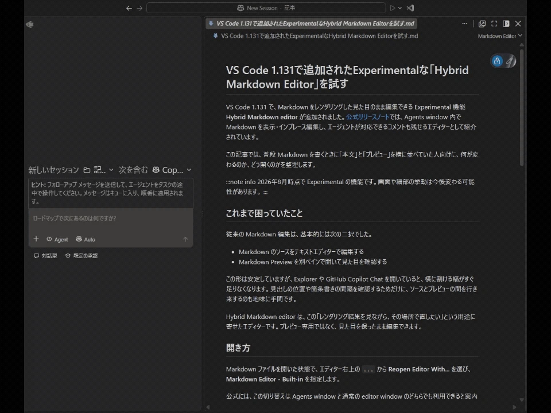Open the Markdown Editor mode dropdown
Viewport: 551px width, 413px height.
[500, 36]
